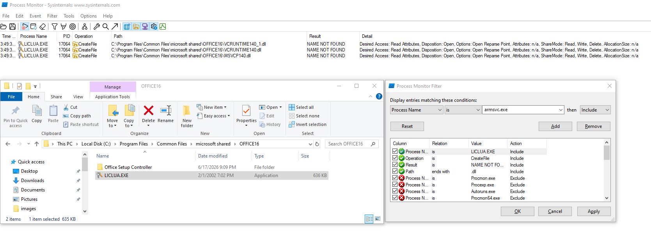Click the Remove button in filter dialog
Viewport: 651px width, 241px height.
pyautogui.click(x=593, y=126)
